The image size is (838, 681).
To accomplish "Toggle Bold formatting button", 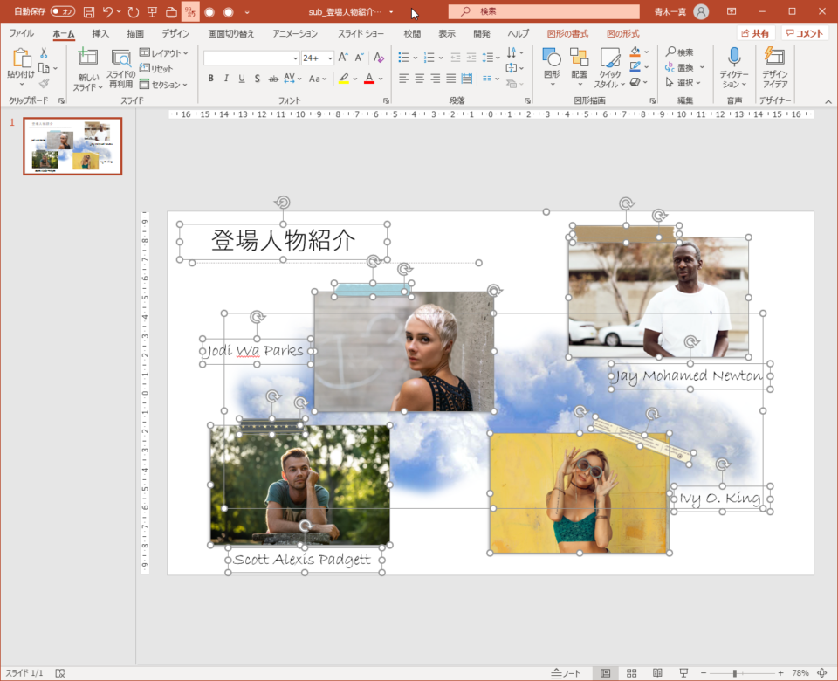I will click(x=210, y=79).
